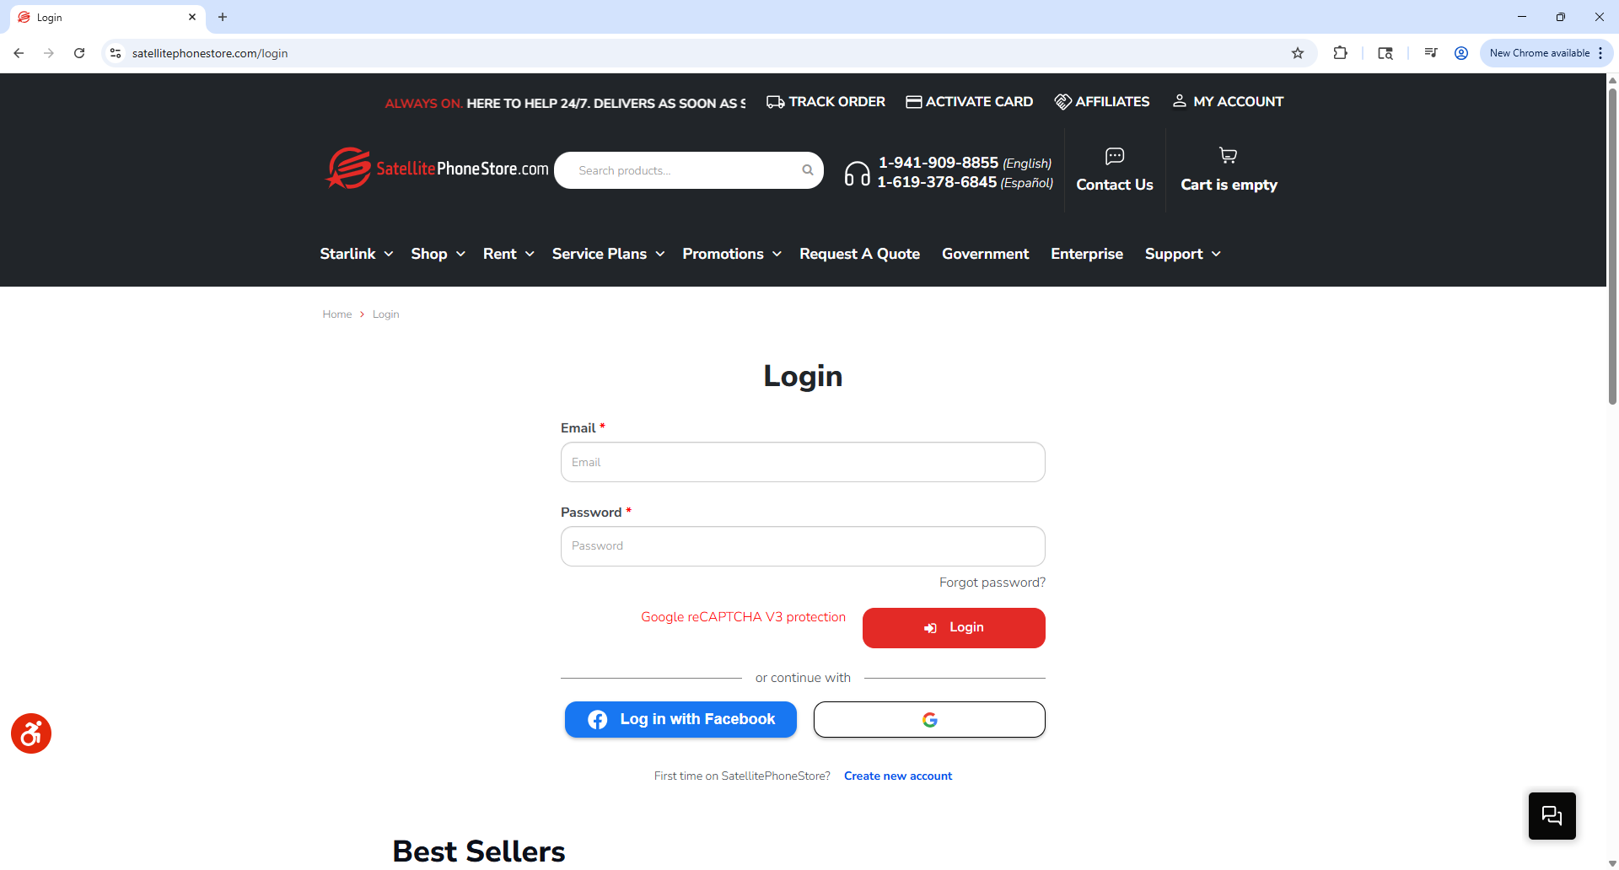Open the Government menu item
The height and width of the screenshot is (870, 1619).
[985, 254]
